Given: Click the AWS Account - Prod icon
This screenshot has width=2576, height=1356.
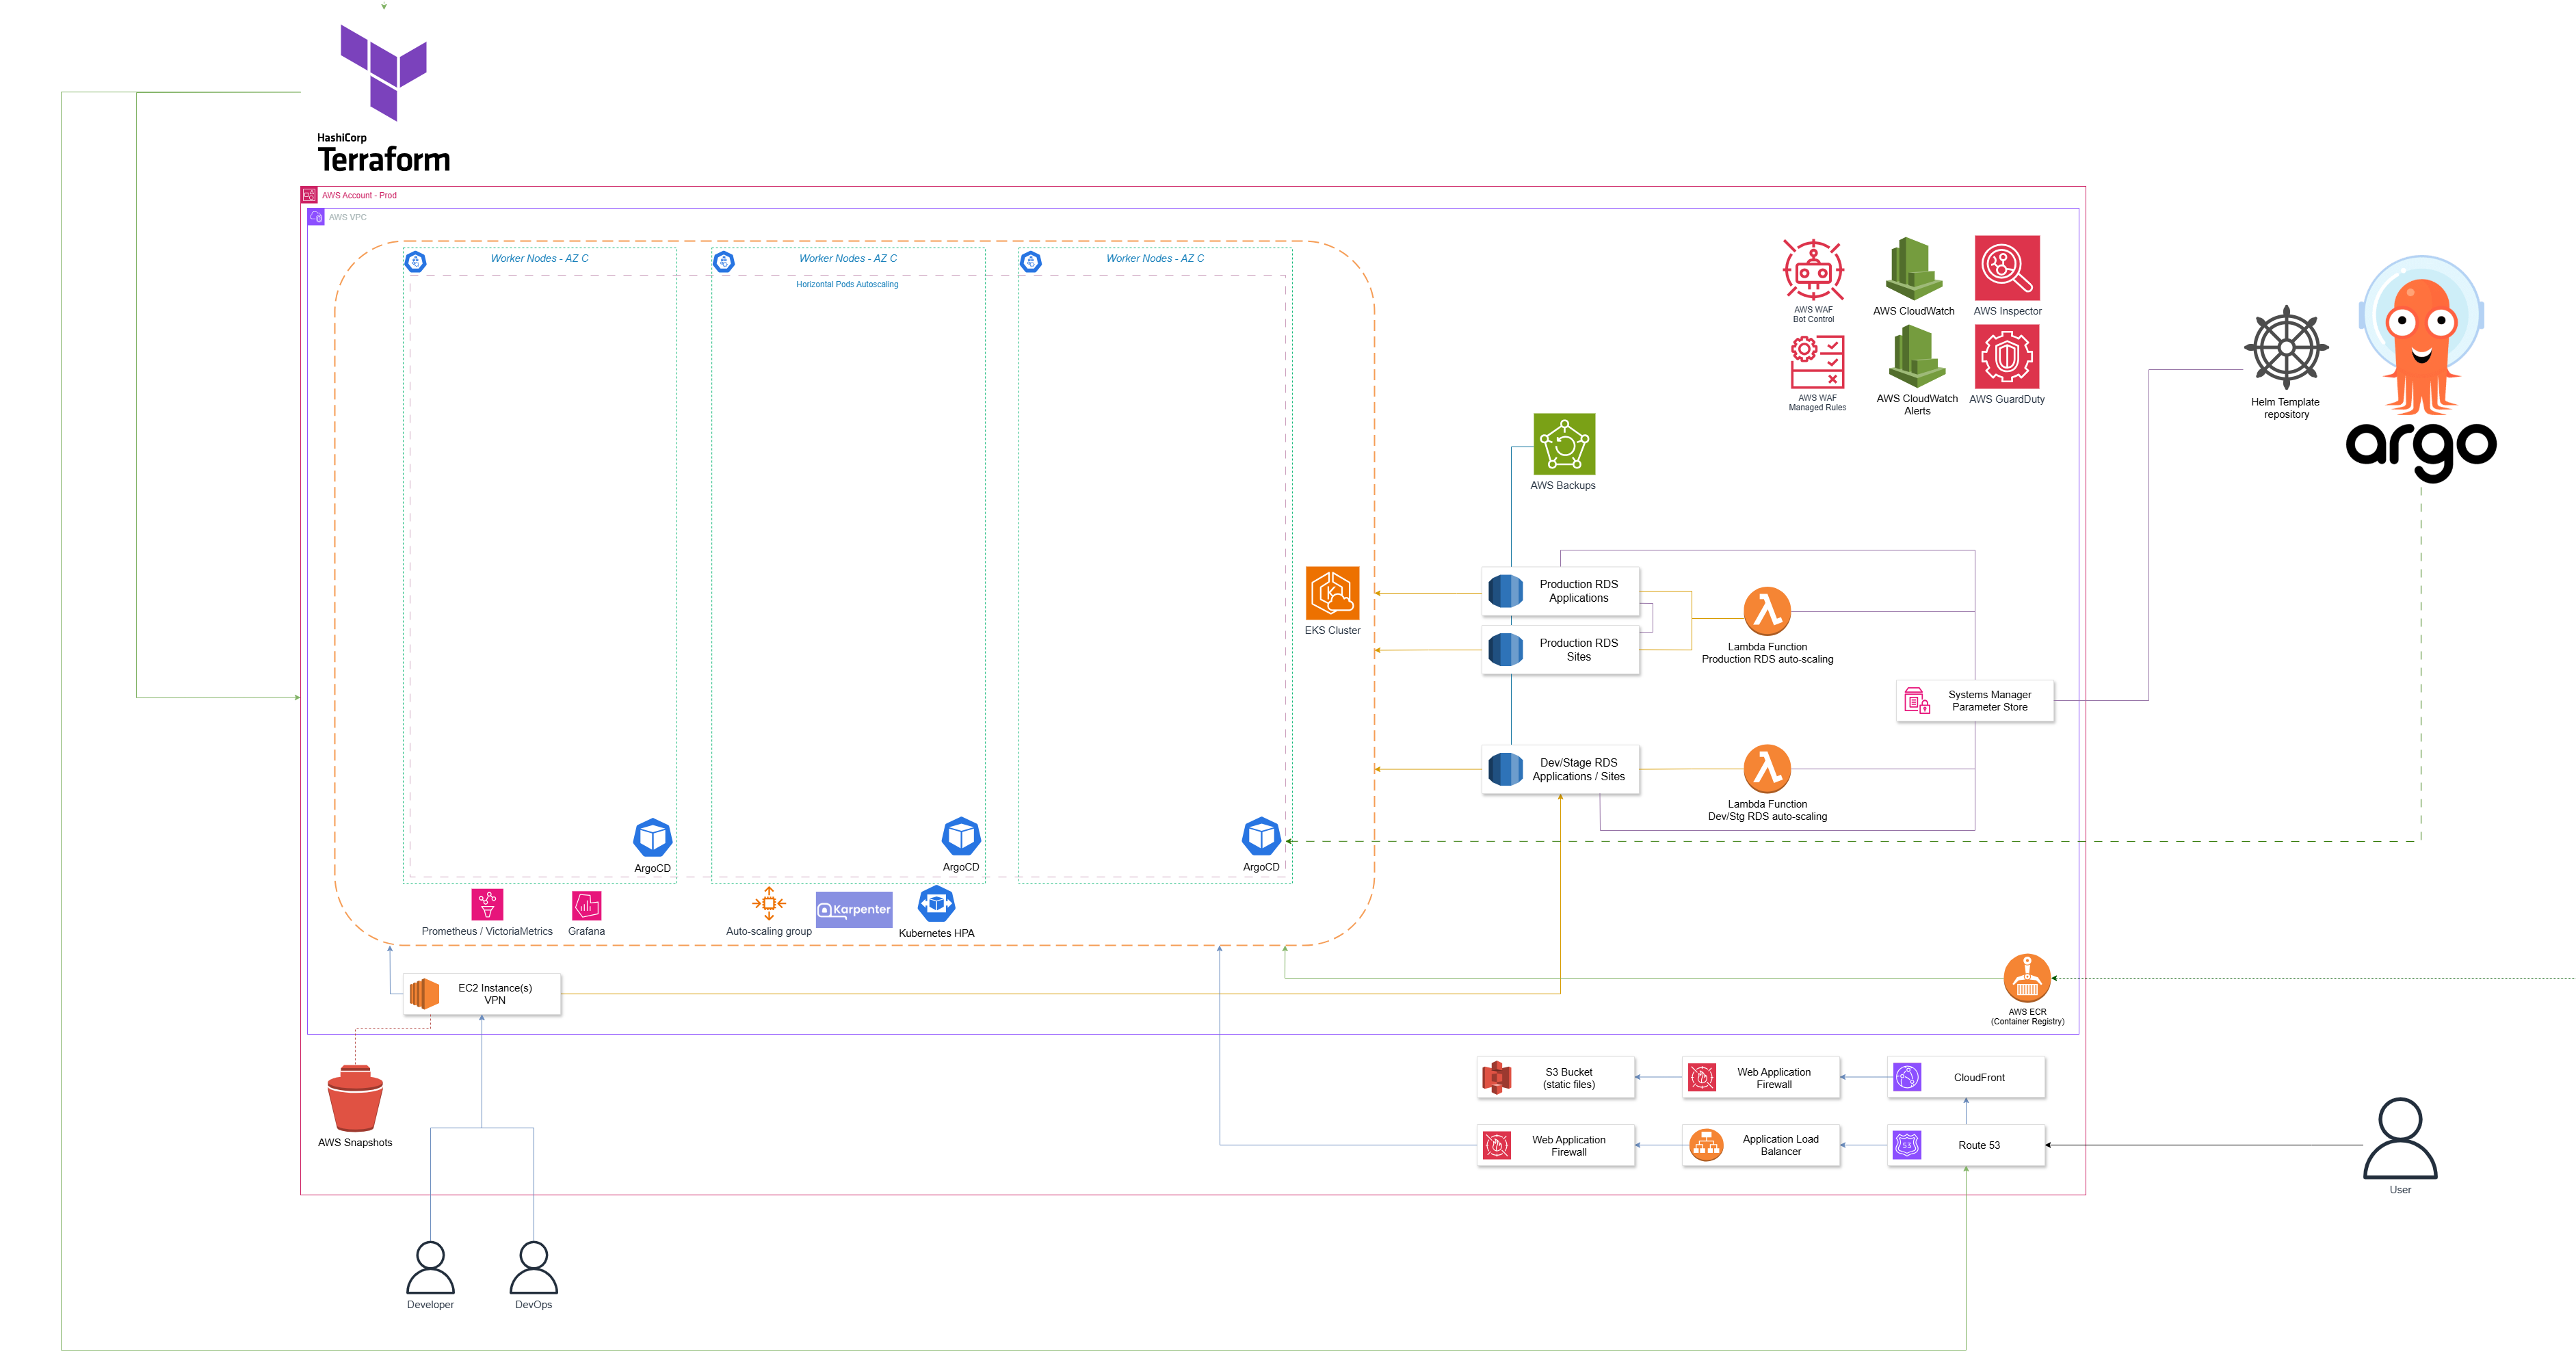Looking at the screenshot, I should point(309,195).
